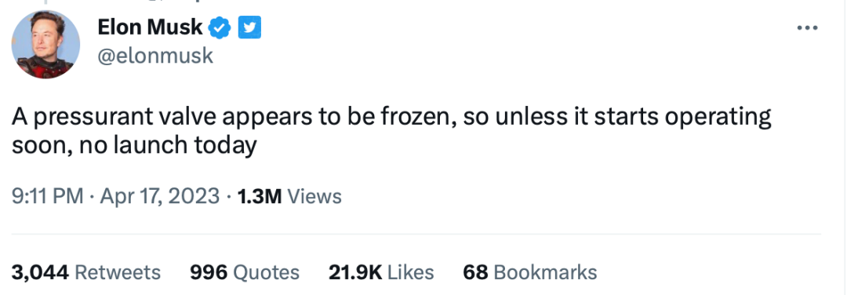This screenshot has height=295, width=847.
Task: Click the 996 quote count number
Action: pos(209,271)
